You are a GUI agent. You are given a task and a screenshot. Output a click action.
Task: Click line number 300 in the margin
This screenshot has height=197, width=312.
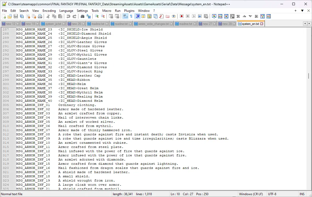coord(6,84)
